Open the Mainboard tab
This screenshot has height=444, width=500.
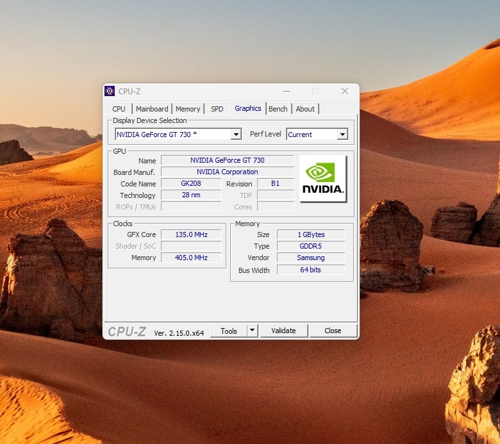point(152,109)
